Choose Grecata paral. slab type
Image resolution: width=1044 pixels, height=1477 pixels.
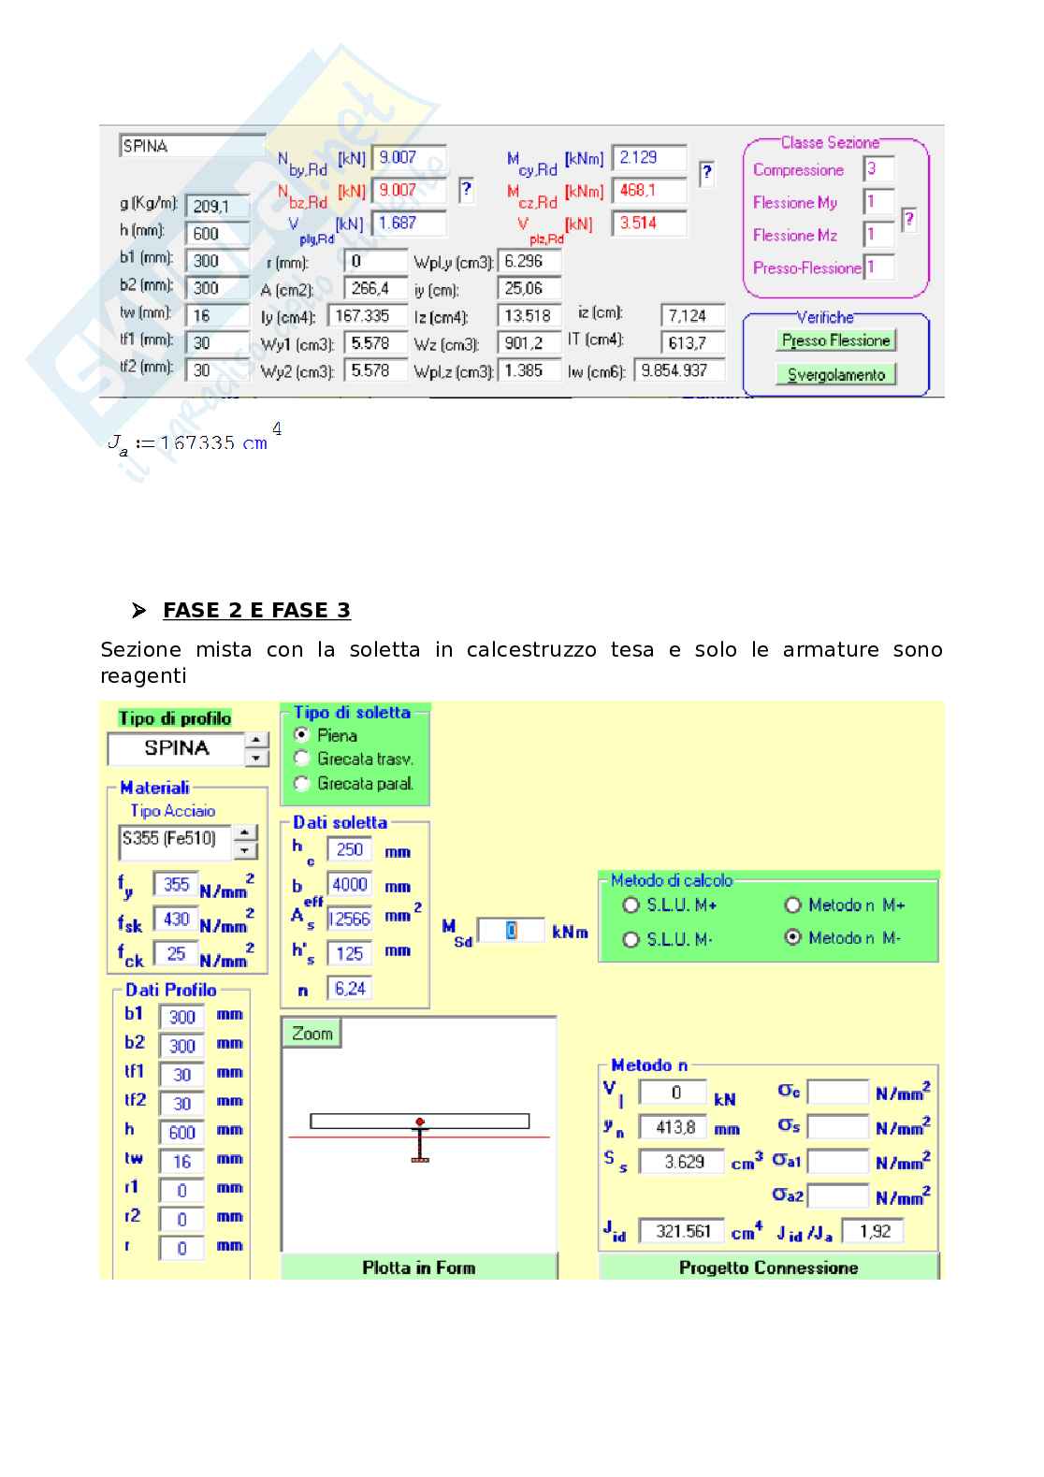(x=302, y=783)
